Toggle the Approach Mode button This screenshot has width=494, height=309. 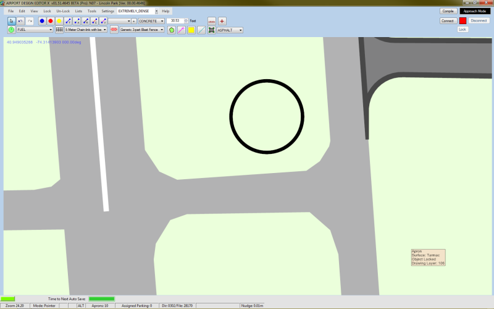point(475,11)
